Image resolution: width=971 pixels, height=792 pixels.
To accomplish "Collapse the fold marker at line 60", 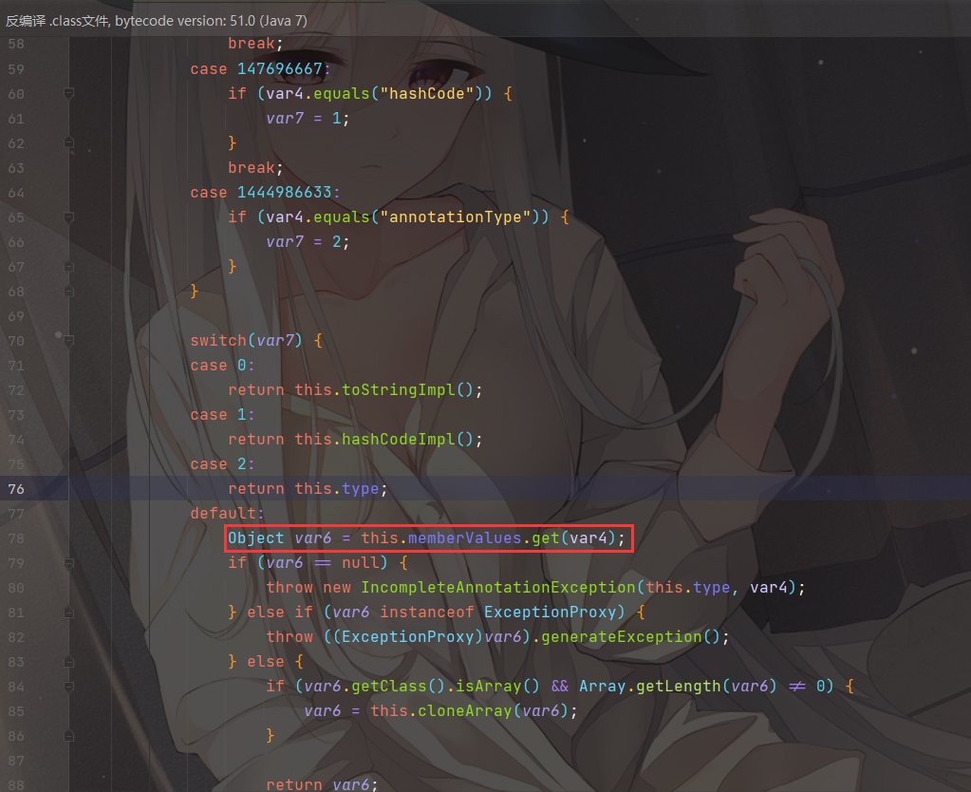I will [x=68, y=94].
